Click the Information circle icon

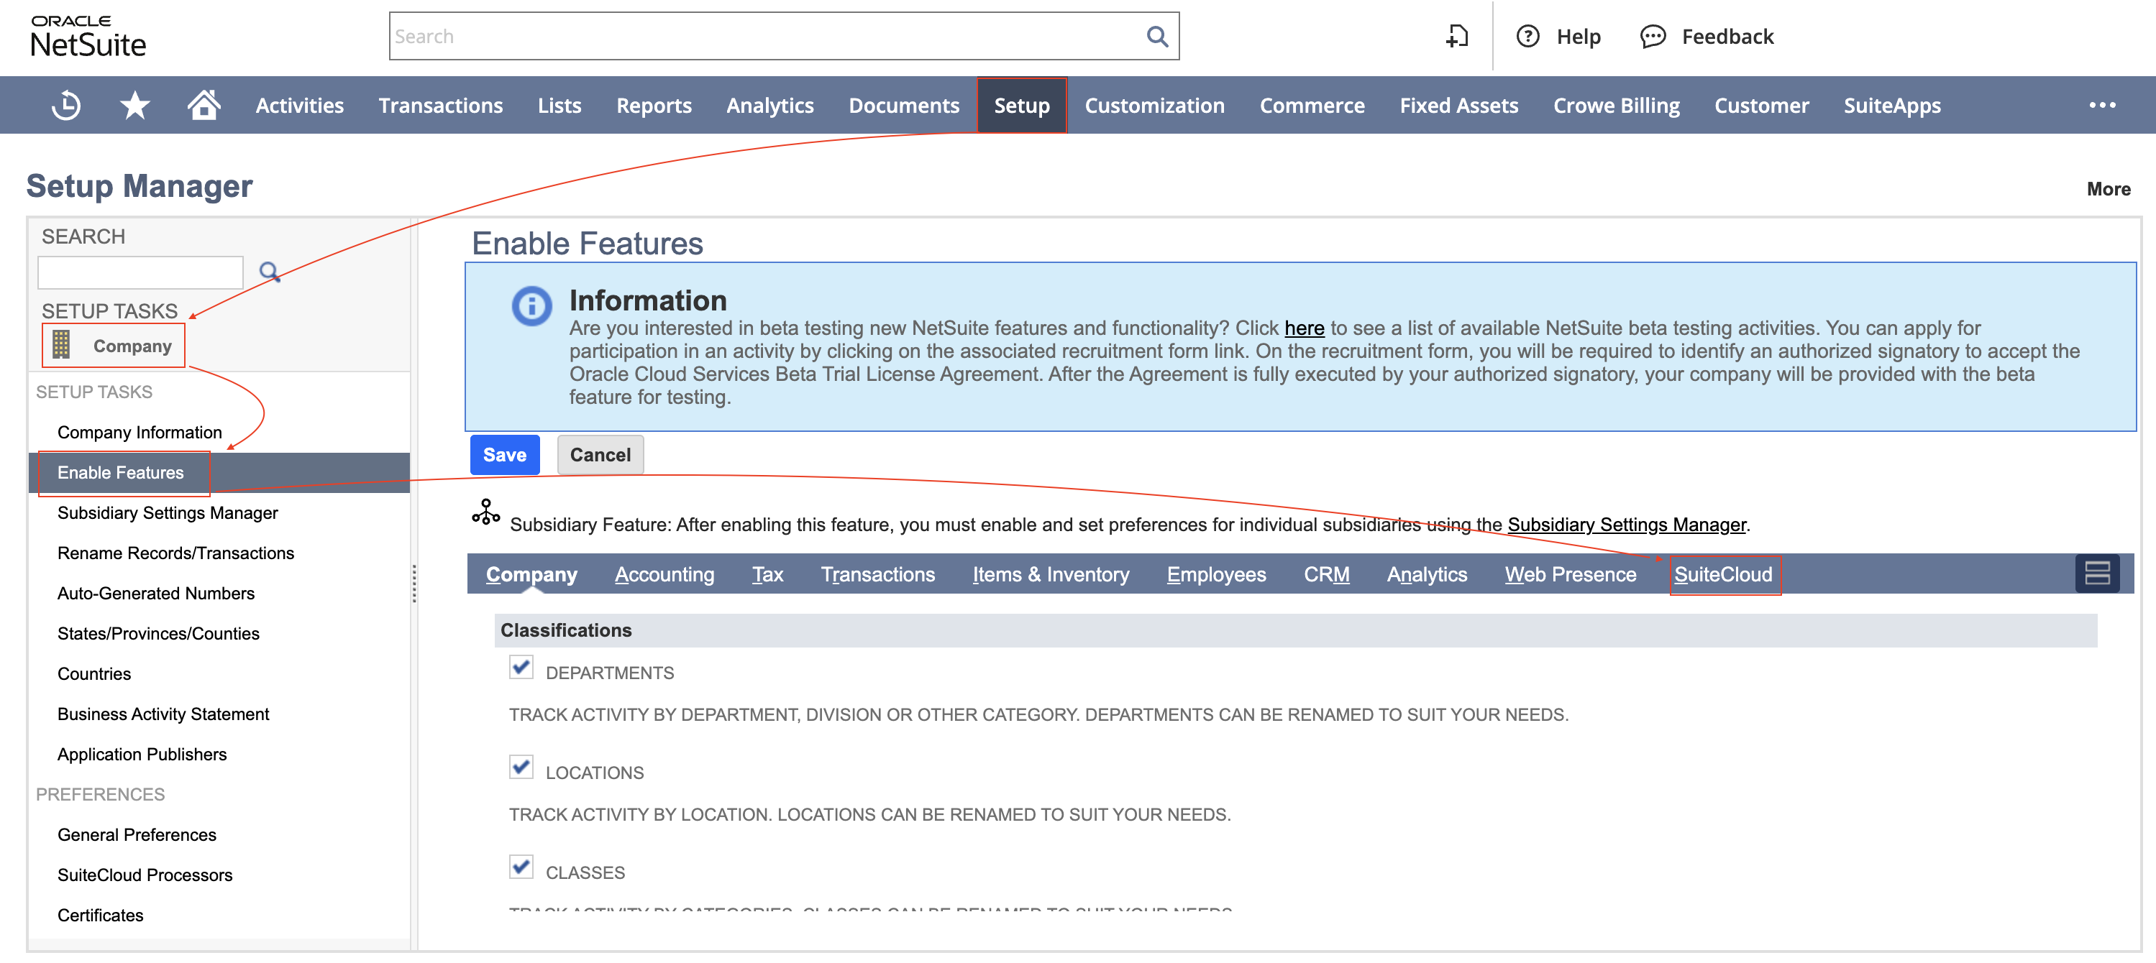531,306
